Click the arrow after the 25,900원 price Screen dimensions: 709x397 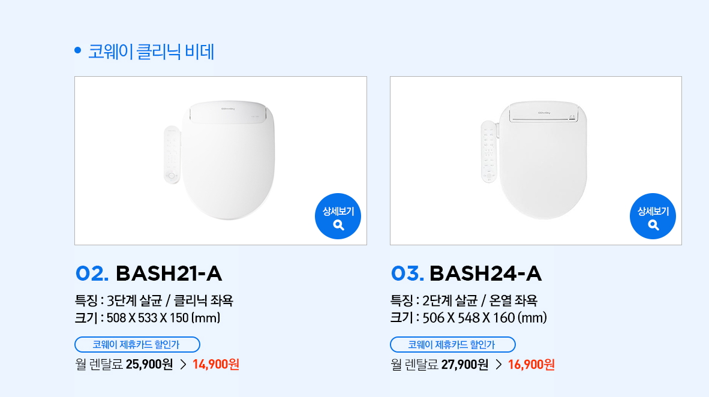[184, 365]
